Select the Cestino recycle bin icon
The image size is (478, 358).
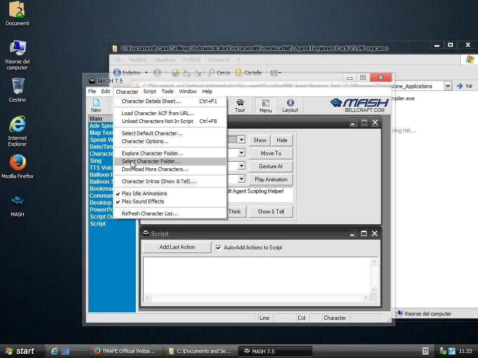pos(17,90)
